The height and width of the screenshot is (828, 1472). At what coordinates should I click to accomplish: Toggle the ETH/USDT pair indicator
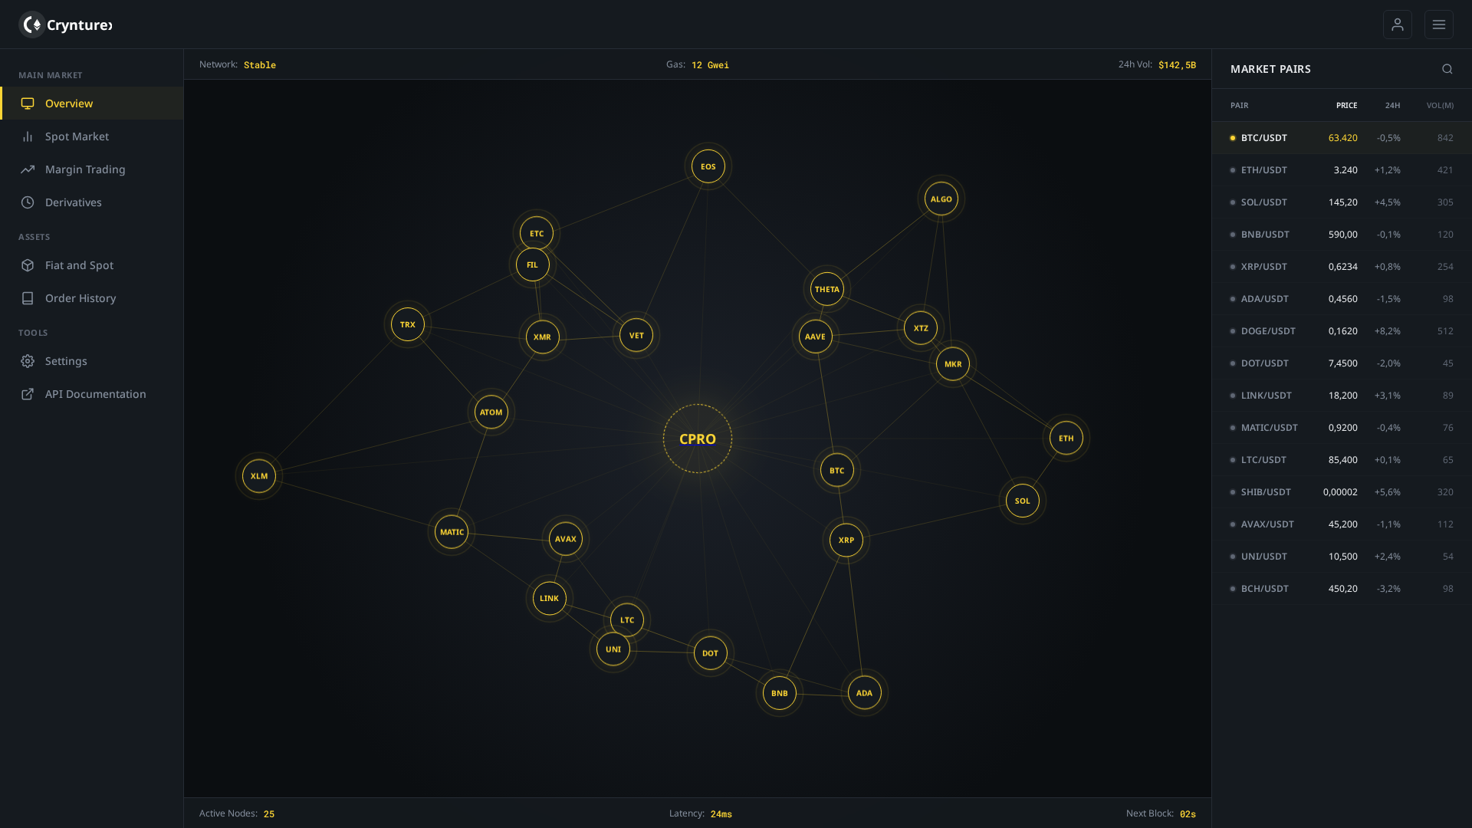(1232, 170)
